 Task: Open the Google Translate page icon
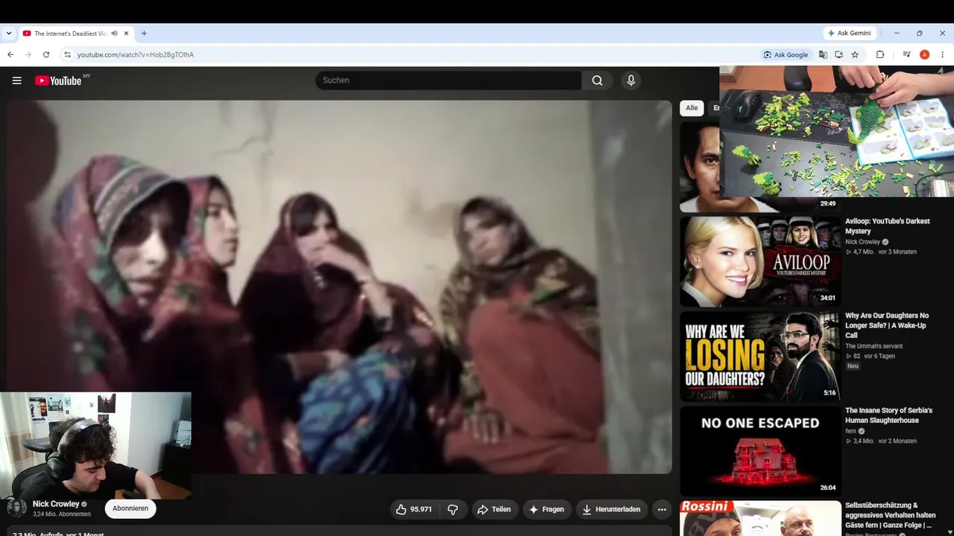pos(823,54)
